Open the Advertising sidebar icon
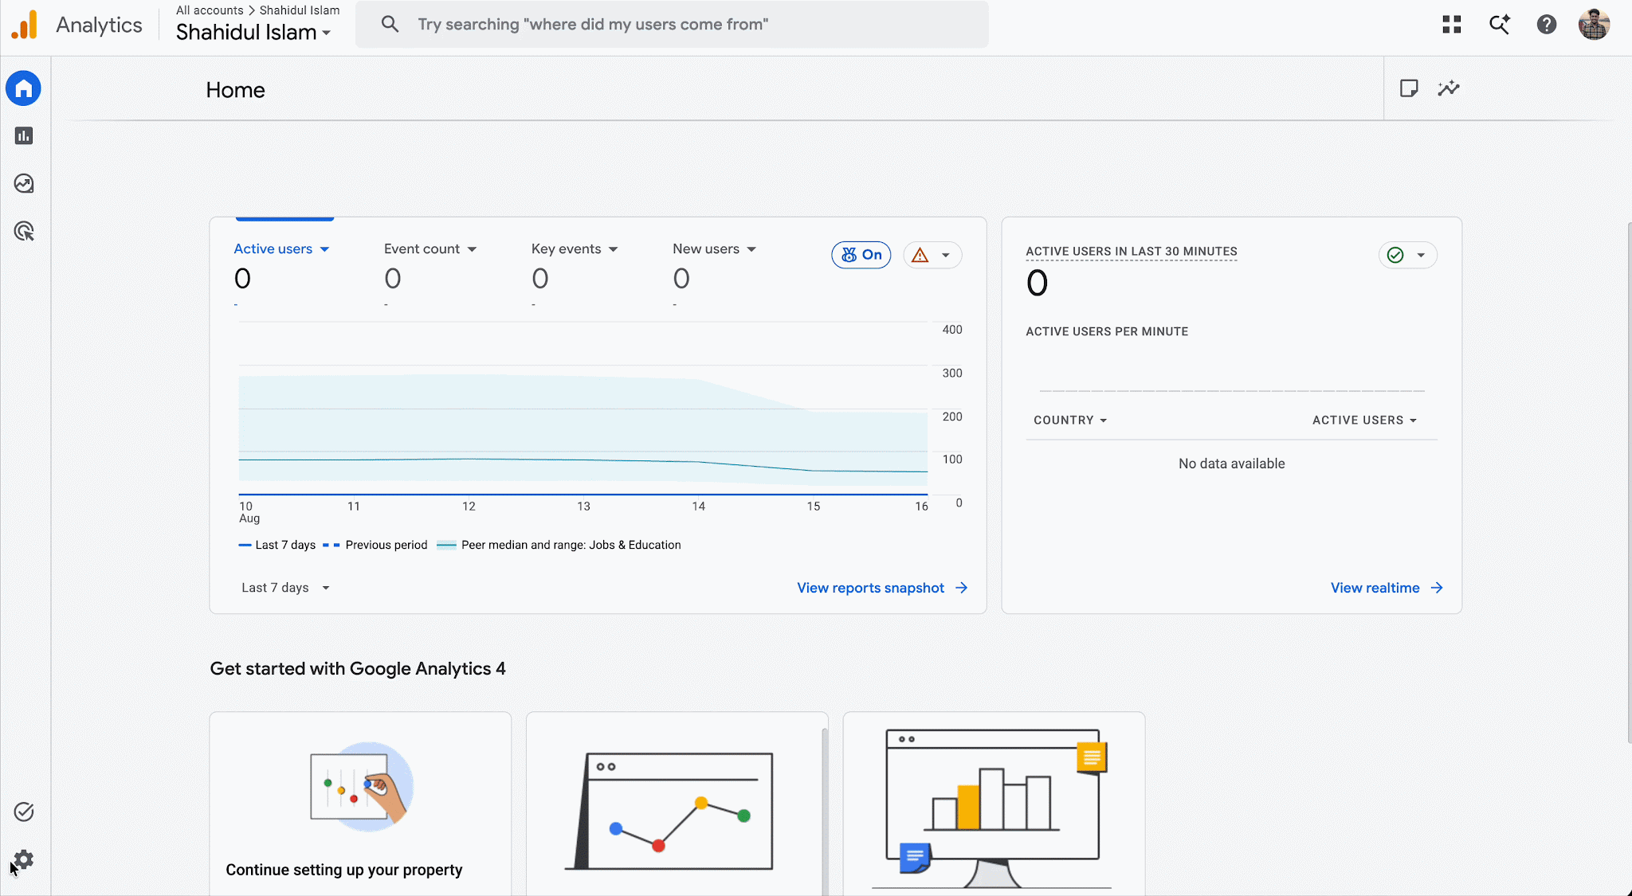The width and height of the screenshot is (1632, 896). pyautogui.click(x=24, y=232)
